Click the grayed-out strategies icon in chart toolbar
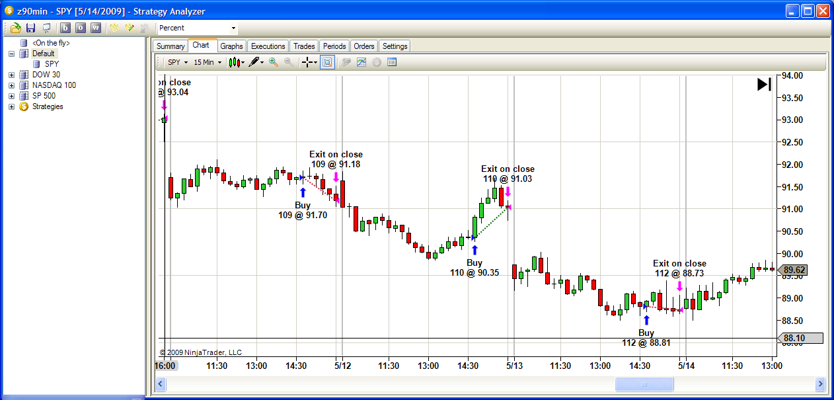The width and height of the screenshot is (834, 400). click(346, 62)
